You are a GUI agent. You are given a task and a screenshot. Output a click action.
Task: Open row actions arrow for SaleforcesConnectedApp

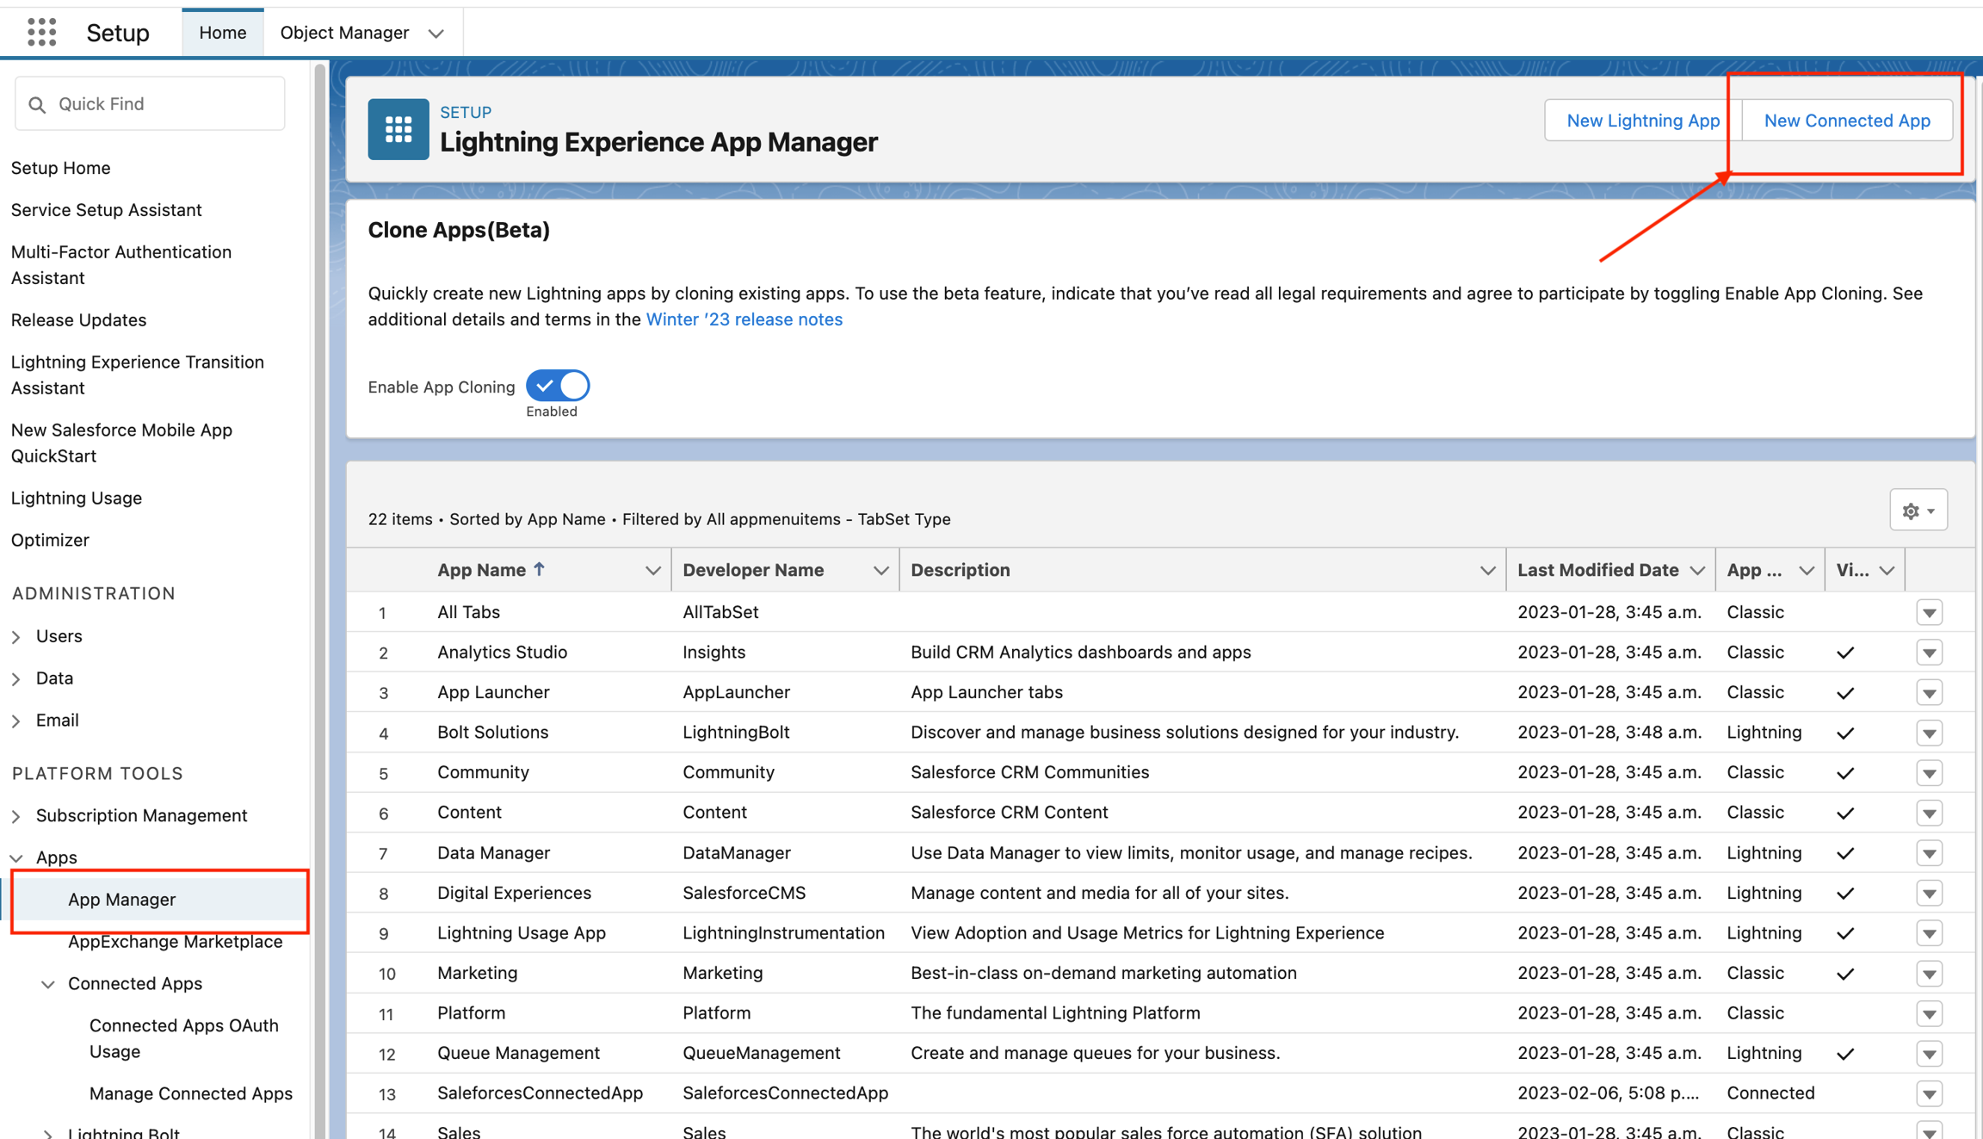[x=1929, y=1093]
